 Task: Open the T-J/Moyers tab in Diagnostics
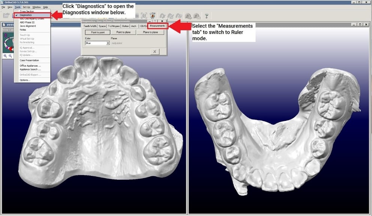coord(114,26)
